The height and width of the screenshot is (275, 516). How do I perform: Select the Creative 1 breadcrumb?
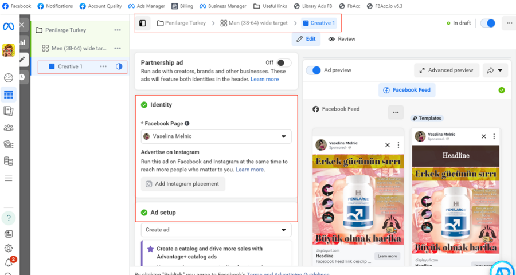point(319,23)
